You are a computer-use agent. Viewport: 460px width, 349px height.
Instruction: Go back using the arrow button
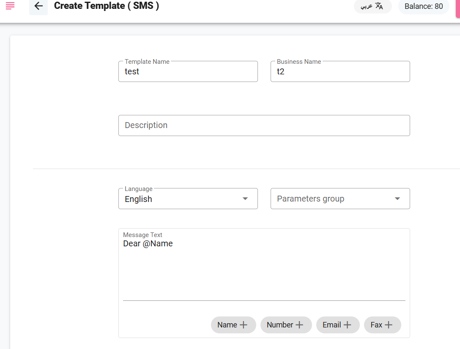(x=38, y=6)
